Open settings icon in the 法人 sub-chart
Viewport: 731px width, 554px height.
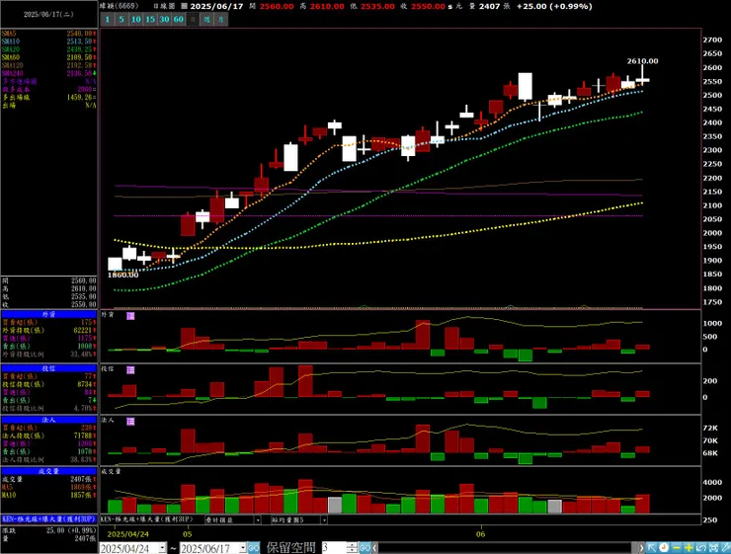130,422
